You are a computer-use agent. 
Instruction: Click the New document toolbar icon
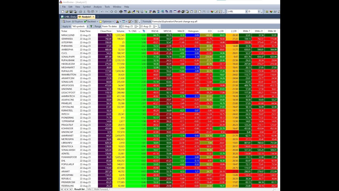coord(63,11)
